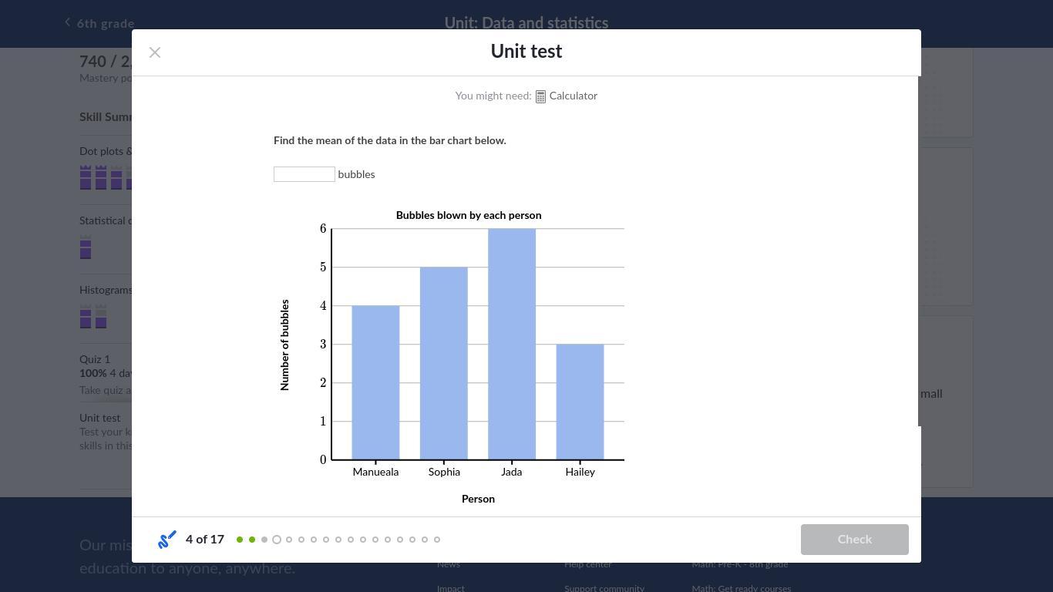
Task: Click the Calculator link text
Action: pos(574,96)
